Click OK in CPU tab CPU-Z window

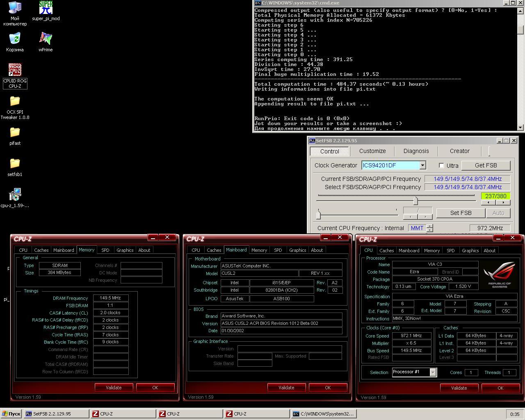[x=500, y=388]
